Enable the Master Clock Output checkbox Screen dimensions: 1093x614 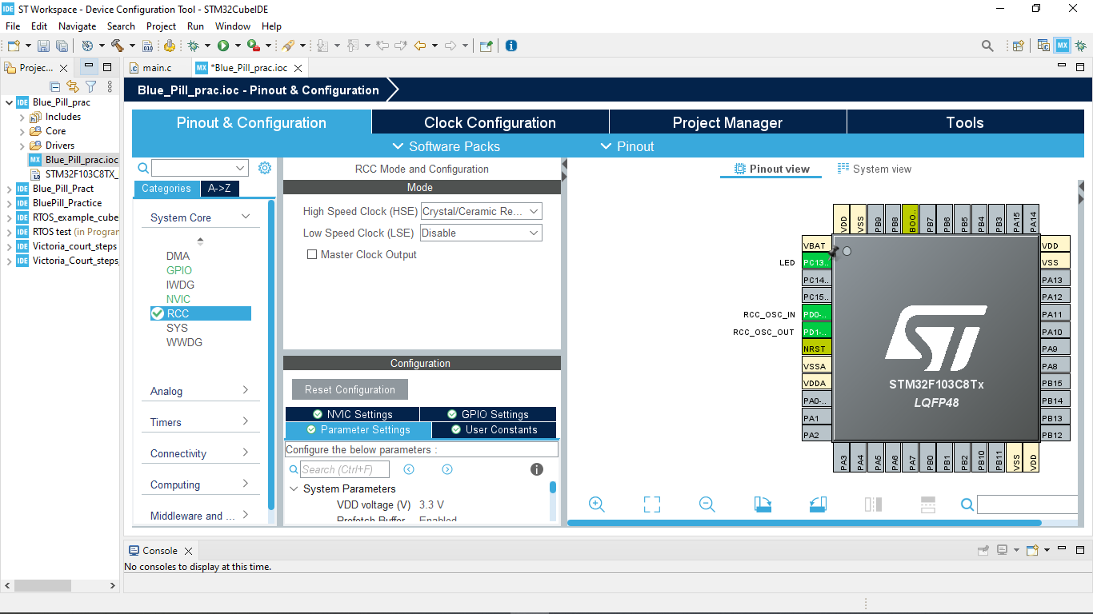(x=312, y=254)
